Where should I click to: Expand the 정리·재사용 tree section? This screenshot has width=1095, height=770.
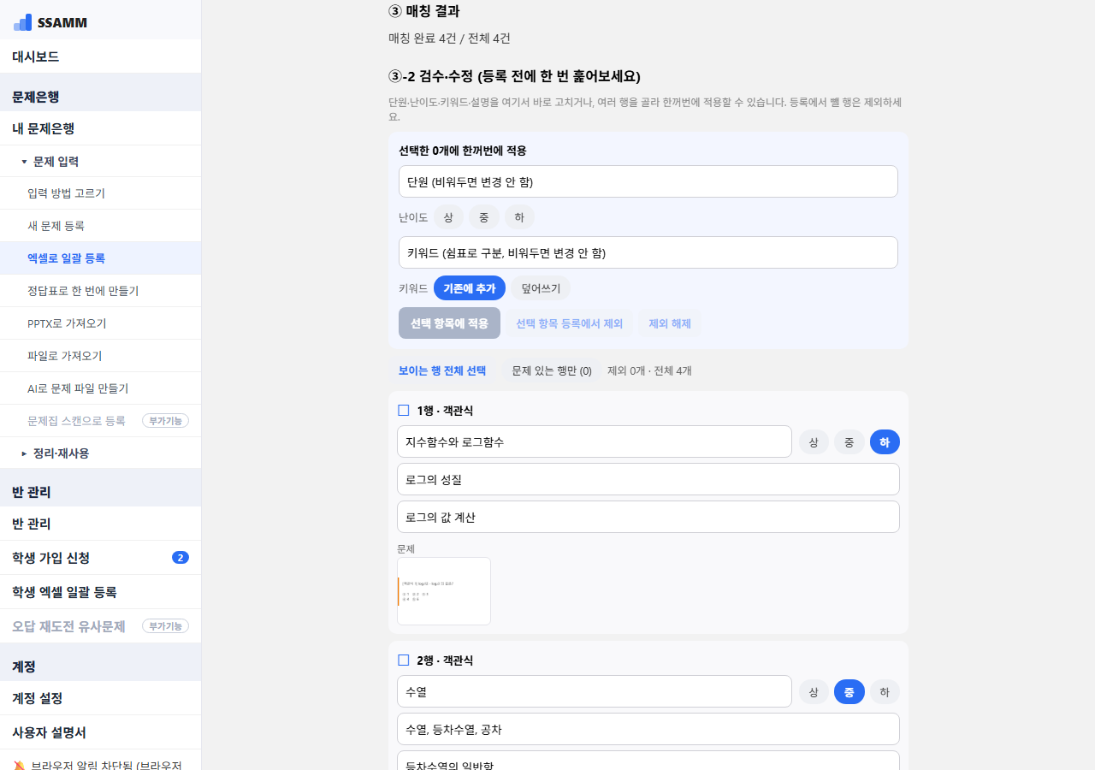tap(24, 453)
